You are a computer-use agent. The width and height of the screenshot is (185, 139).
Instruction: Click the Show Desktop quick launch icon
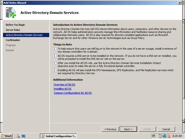[23, 136]
